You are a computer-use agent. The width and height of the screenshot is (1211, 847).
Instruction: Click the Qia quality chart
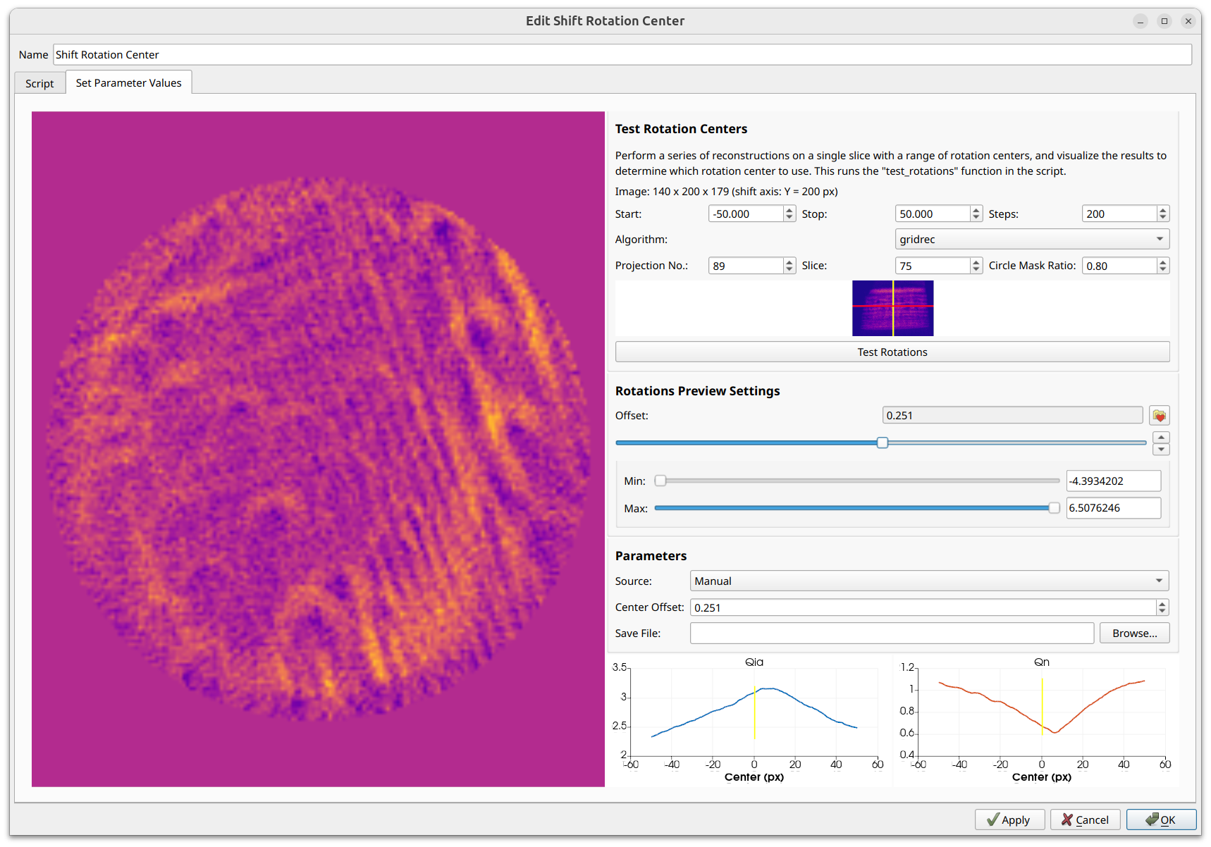(749, 721)
